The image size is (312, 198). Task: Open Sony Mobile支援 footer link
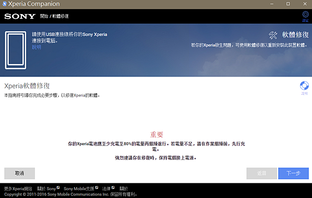[x=81, y=189]
